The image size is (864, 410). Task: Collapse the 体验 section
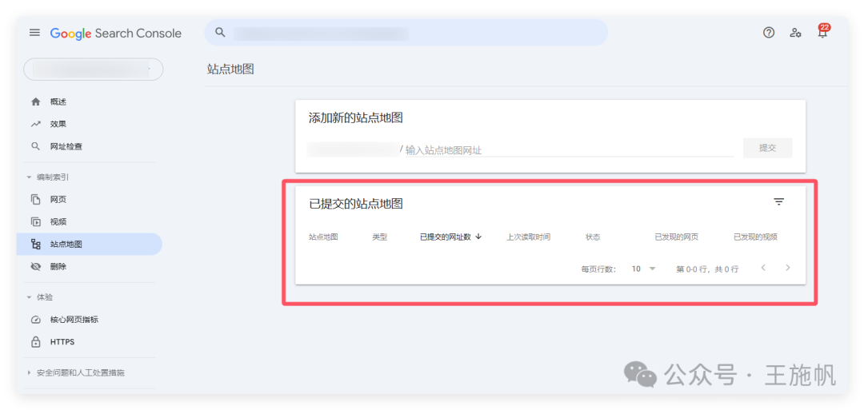point(40,297)
